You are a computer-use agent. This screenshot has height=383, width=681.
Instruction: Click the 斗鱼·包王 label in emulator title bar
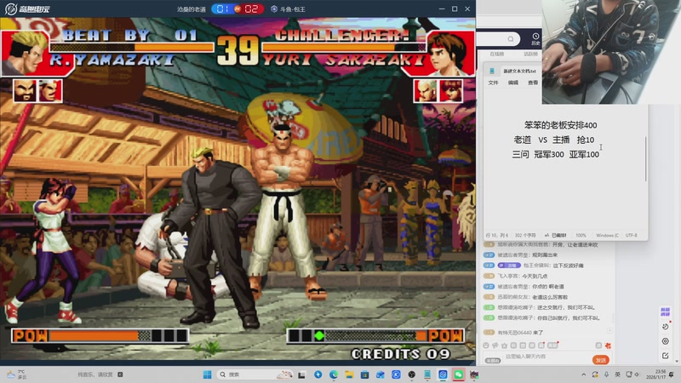pyautogui.click(x=289, y=9)
